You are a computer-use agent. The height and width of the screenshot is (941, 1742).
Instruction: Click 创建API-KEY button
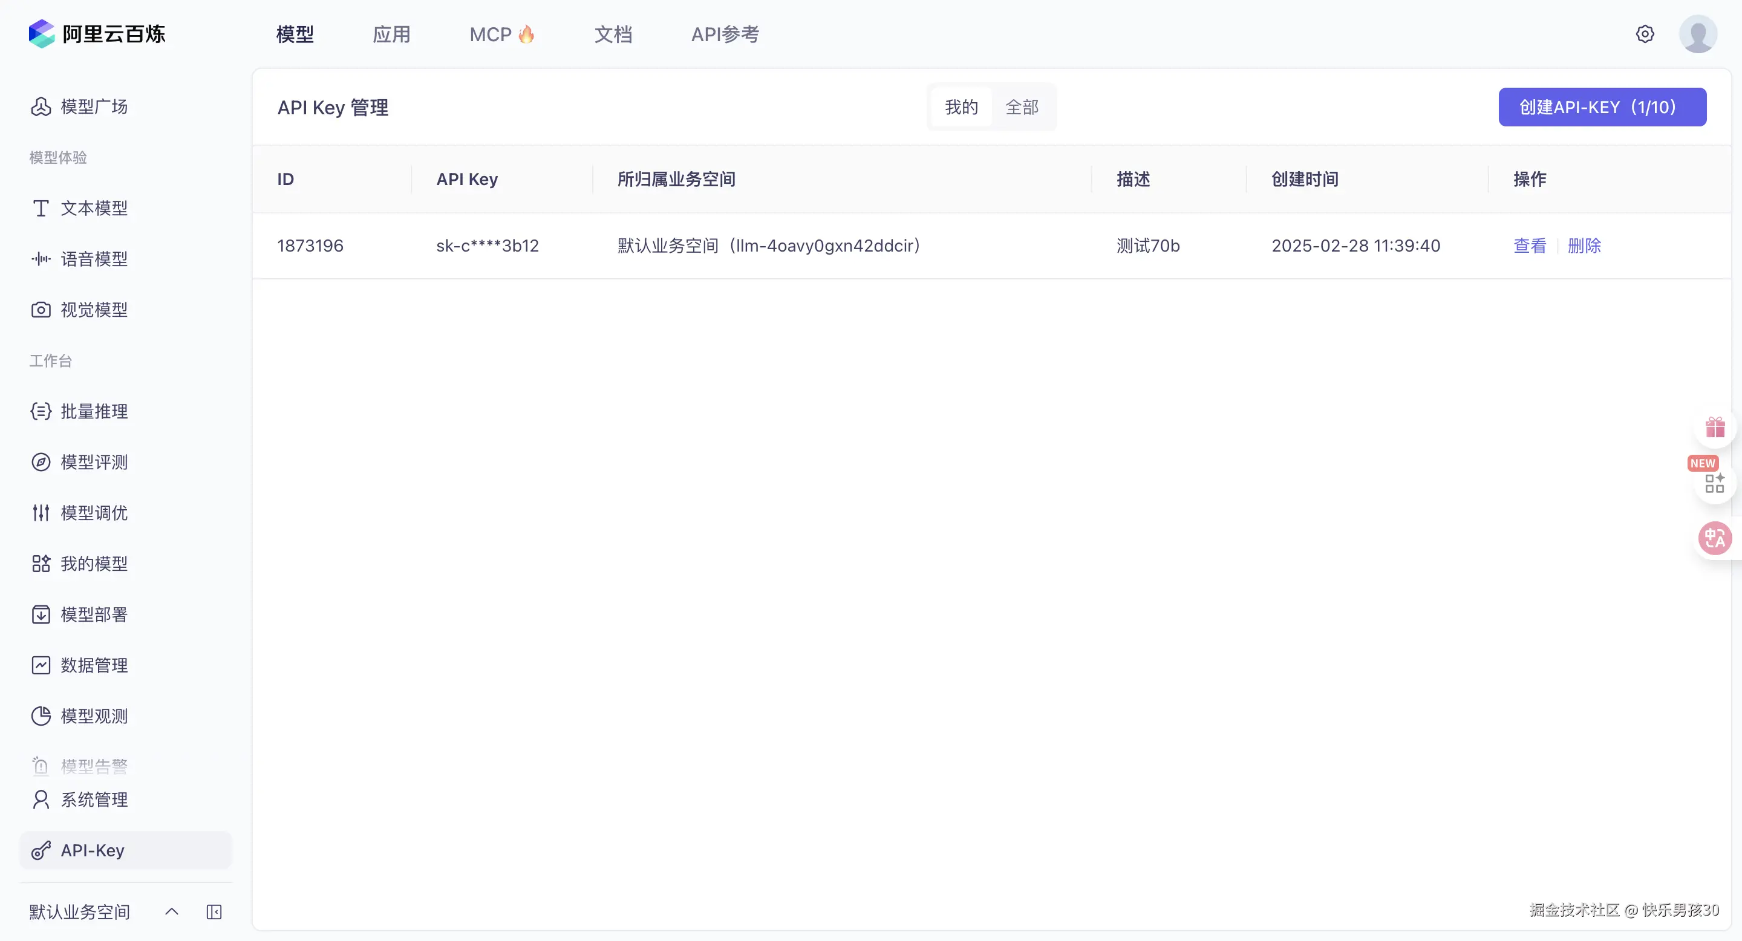coord(1602,107)
